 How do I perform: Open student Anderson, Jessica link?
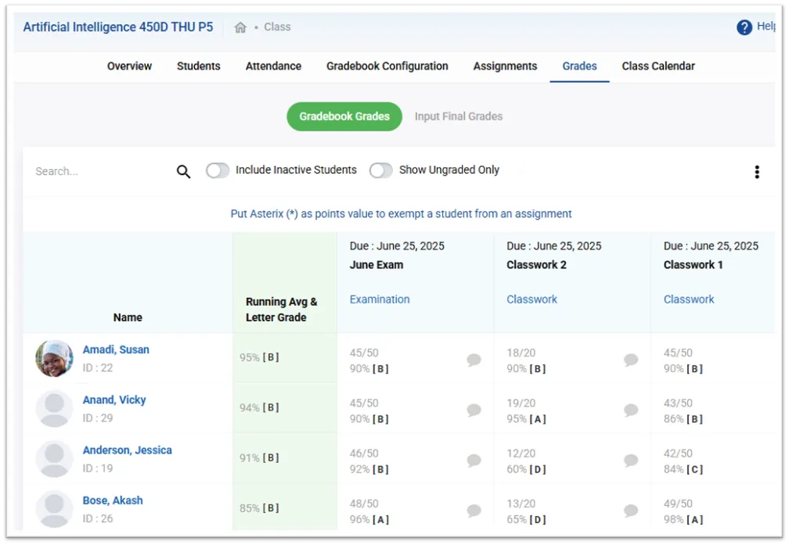128,450
